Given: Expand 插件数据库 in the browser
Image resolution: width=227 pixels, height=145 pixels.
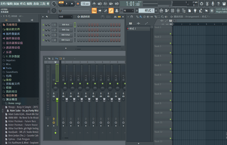Looking at the screenshot, I should click(x=11, y=34).
